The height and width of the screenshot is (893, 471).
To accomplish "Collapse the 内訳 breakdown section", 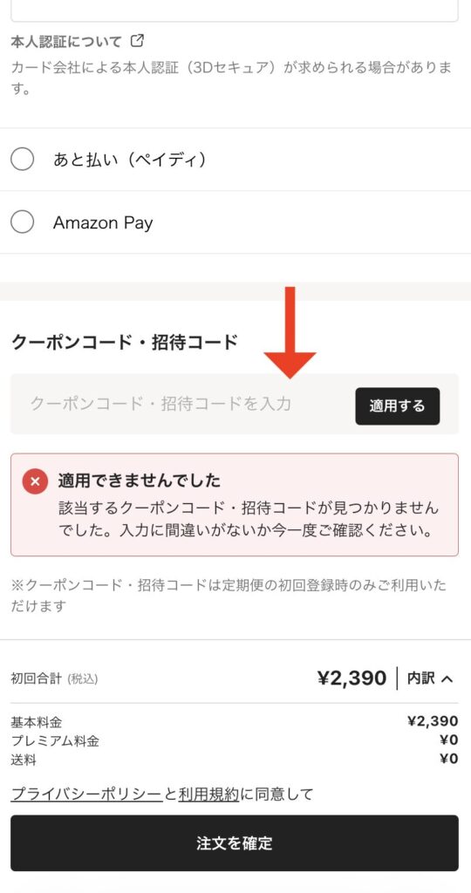I will point(430,678).
